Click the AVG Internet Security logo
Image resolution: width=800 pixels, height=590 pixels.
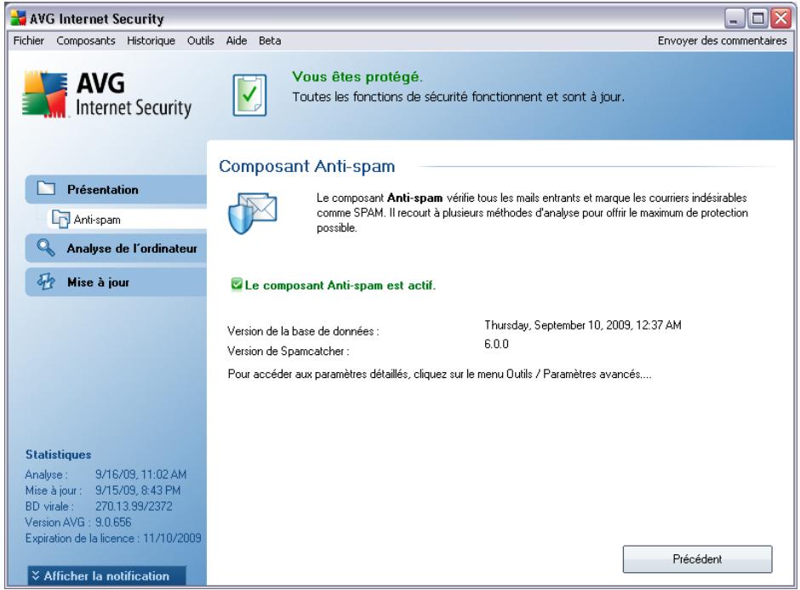(107, 95)
